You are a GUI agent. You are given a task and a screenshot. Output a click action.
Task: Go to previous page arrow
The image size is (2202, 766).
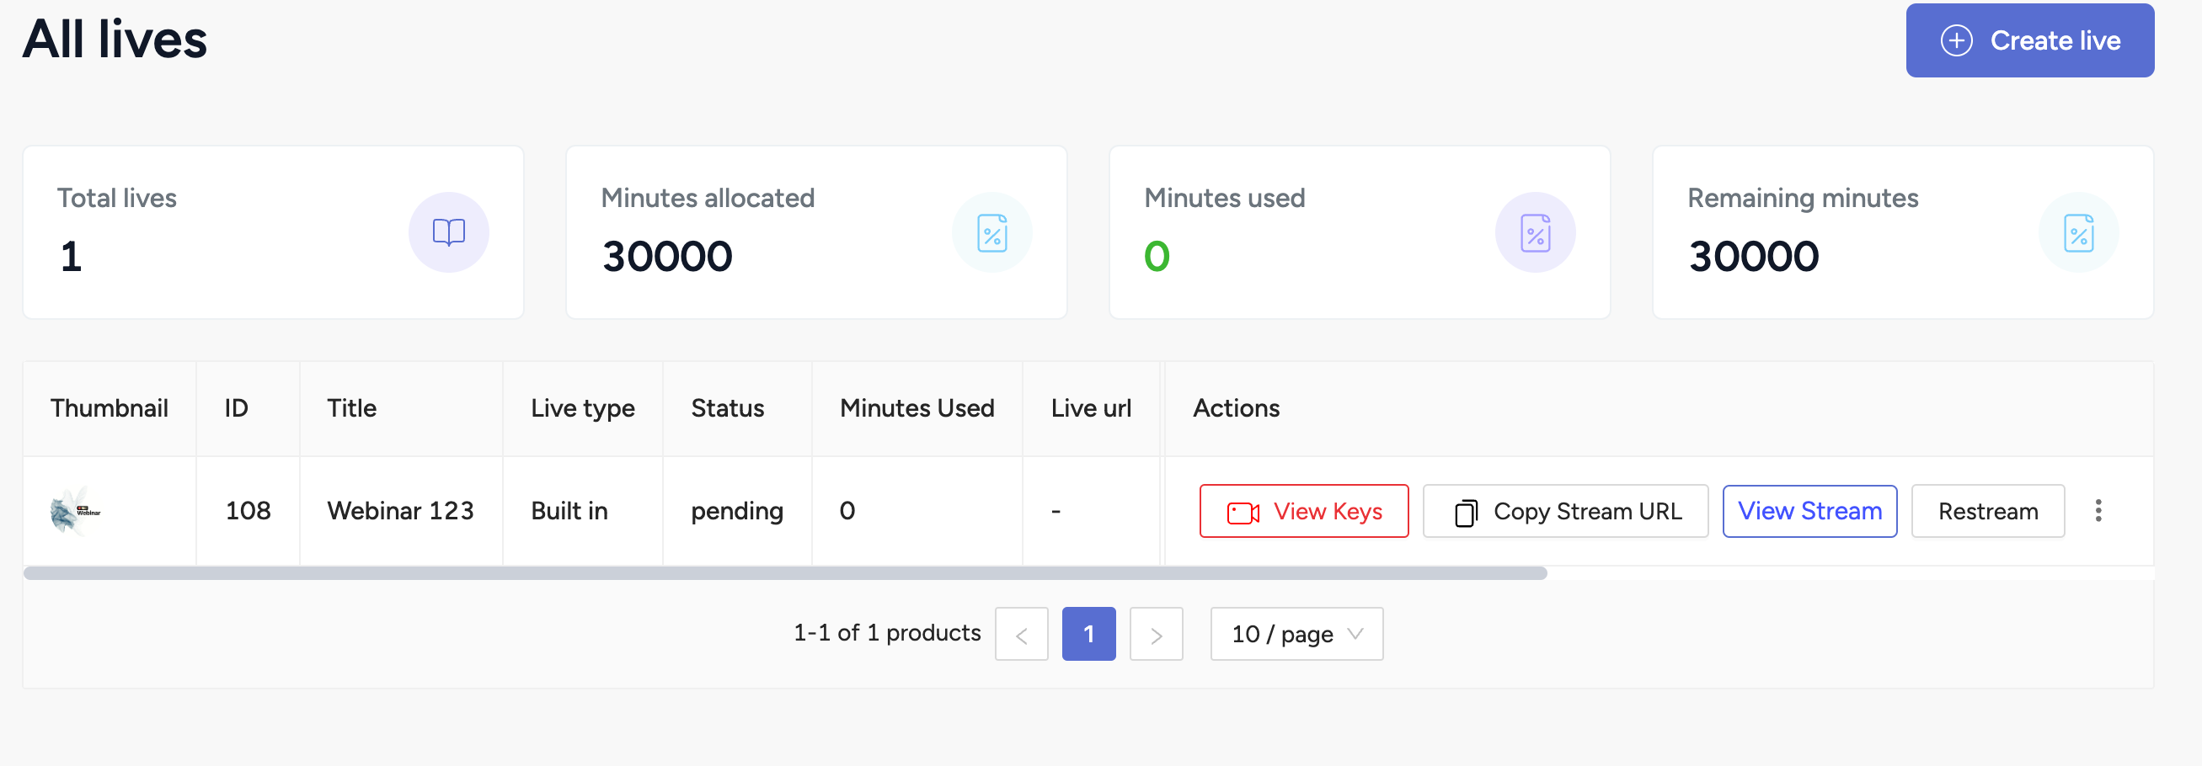click(x=1022, y=634)
